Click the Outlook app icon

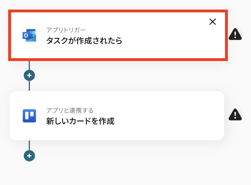[x=29, y=35]
